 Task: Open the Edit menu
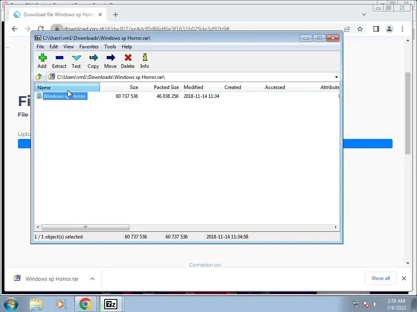(54, 47)
